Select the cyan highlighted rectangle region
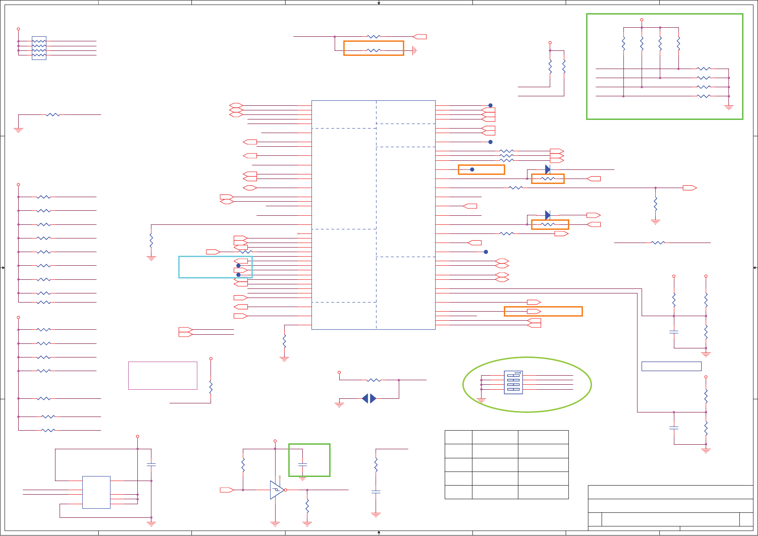Screen dimensions: 758x536 216,267
